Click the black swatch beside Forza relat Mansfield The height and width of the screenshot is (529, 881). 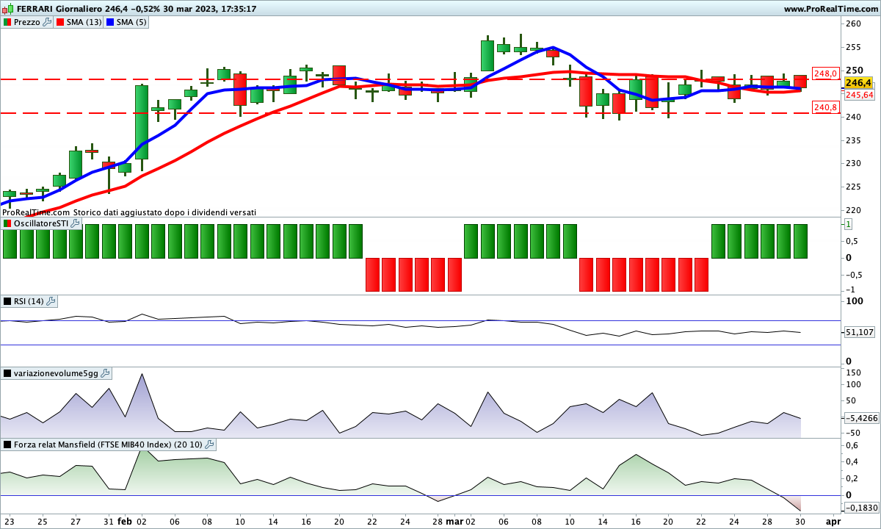click(x=7, y=445)
